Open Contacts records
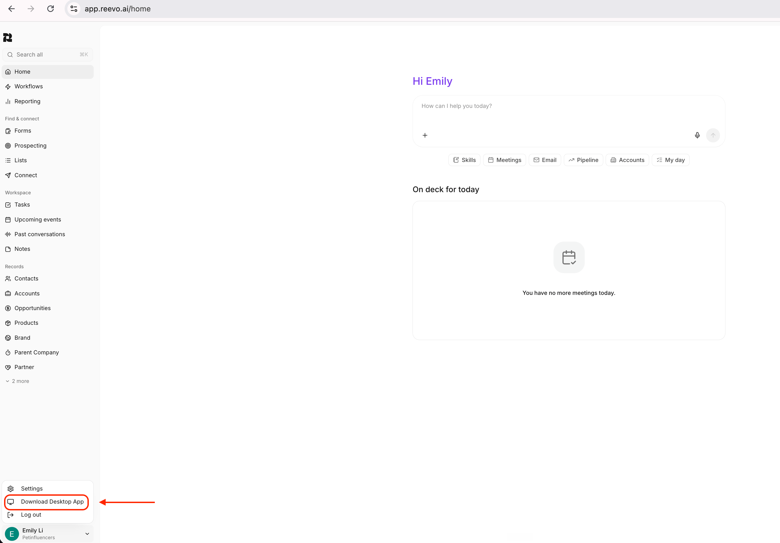The height and width of the screenshot is (543, 780). (48, 279)
